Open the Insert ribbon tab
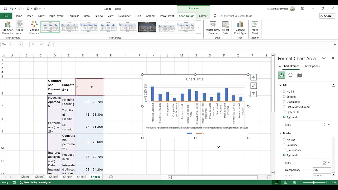 pyautogui.click(x=30, y=16)
